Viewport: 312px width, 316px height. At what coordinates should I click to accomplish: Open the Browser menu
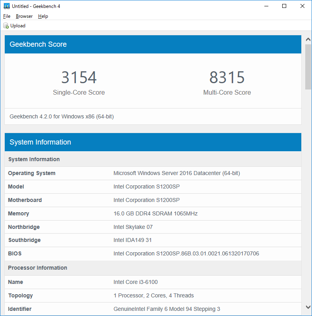24,16
